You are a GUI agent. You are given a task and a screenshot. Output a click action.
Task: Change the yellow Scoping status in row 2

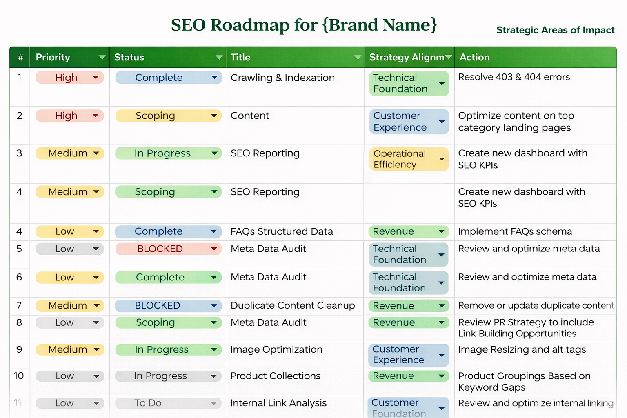point(214,116)
